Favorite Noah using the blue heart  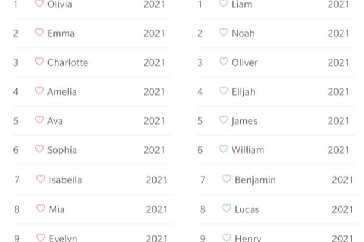pyautogui.click(x=223, y=33)
